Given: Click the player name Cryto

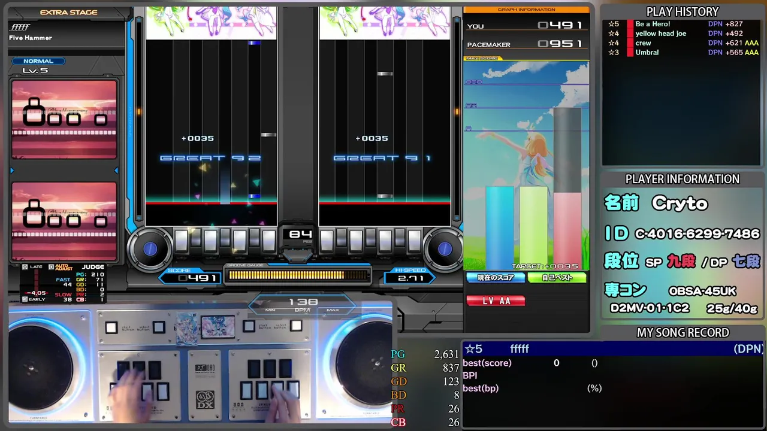Looking at the screenshot, I should tap(680, 204).
